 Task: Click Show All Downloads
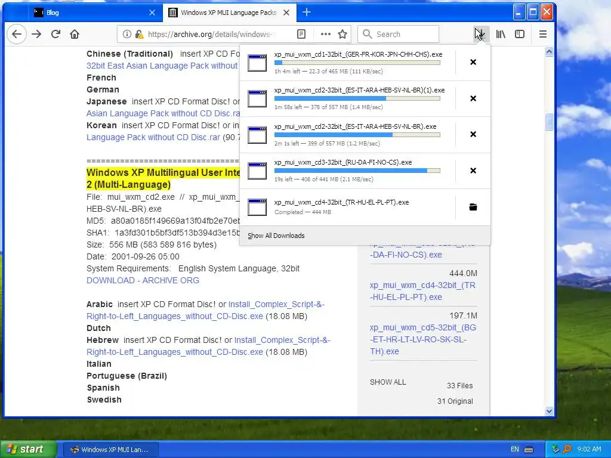276,236
